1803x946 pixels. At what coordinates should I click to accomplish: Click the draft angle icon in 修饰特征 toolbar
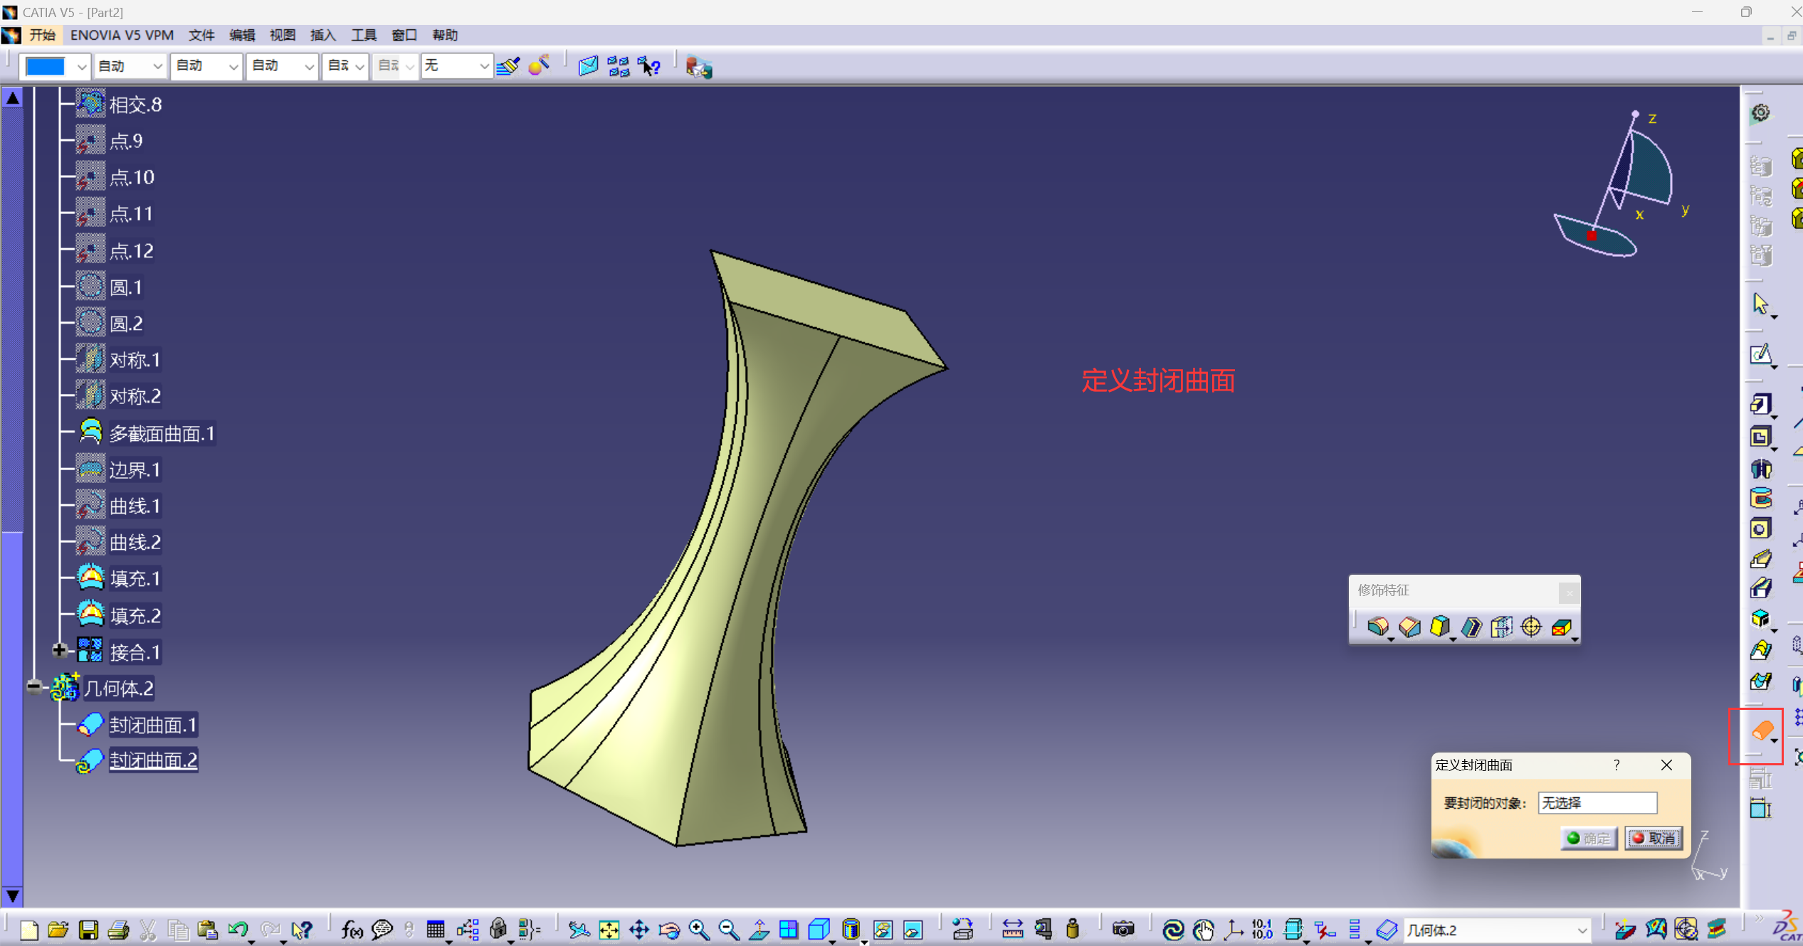1440,627
